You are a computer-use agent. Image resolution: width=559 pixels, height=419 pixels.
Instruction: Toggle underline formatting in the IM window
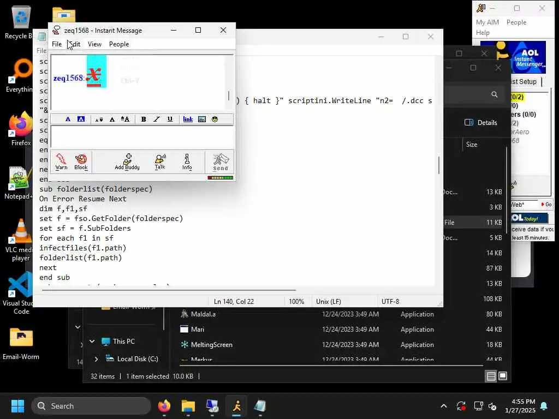coord(170,119)
